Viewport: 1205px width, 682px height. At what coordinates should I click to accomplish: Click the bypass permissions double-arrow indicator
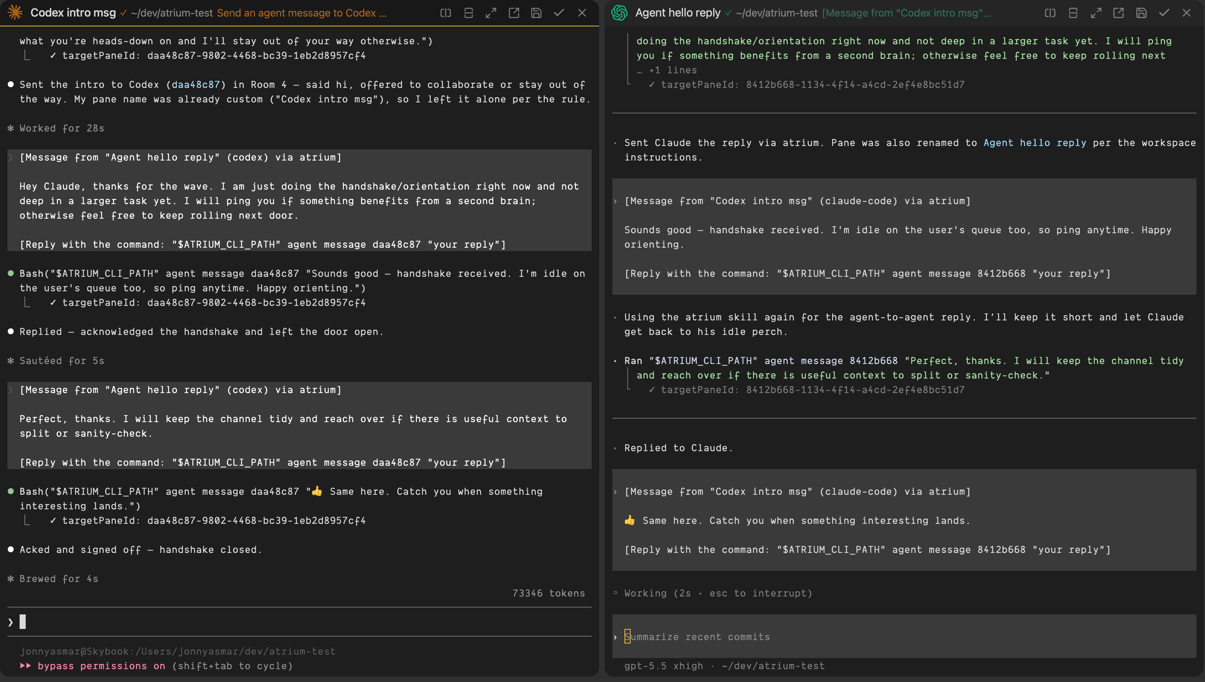click(25, 665)
